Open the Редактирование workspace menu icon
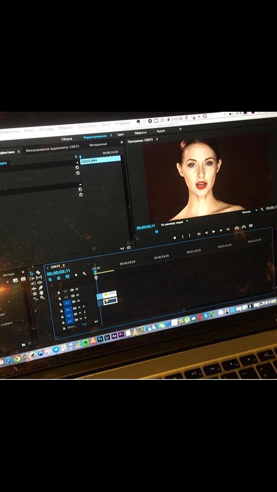Screen dimensions: 277x492 click(111, 135)
